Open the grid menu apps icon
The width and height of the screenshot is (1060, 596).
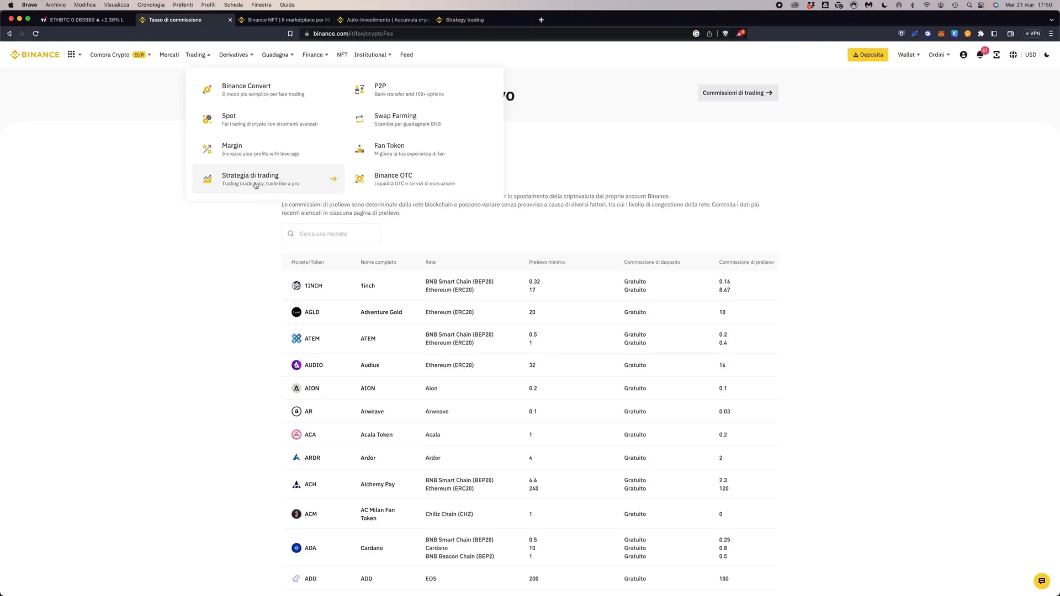pyautogui.click(x=71, y=55)
